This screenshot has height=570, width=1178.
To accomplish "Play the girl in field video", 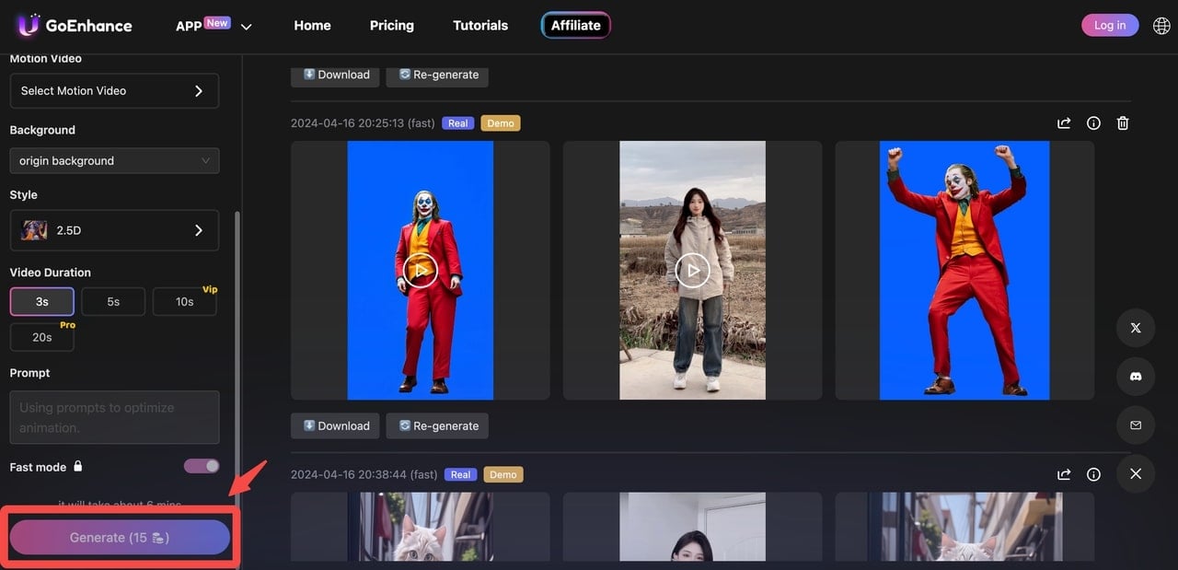I will (692, 271).
